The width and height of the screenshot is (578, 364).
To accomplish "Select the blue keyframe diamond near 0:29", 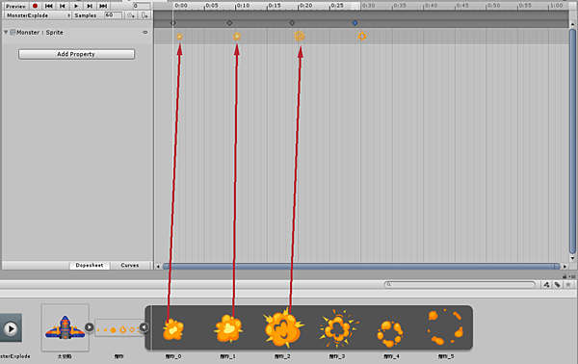I will click(x=355, y=23).
